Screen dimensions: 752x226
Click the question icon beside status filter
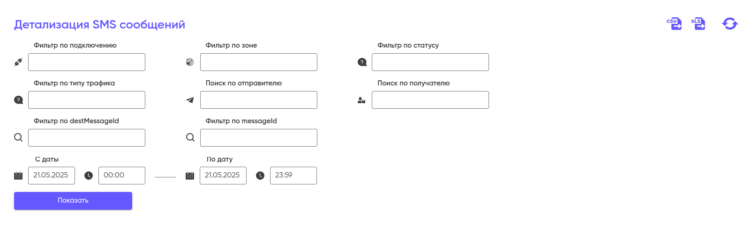(362, 62)
